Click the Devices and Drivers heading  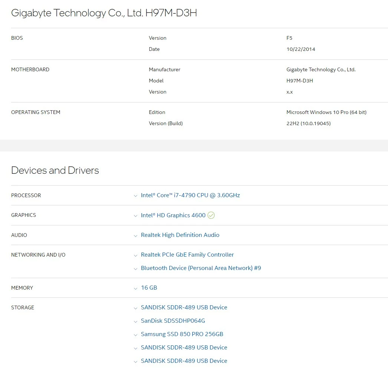[55, 170]
